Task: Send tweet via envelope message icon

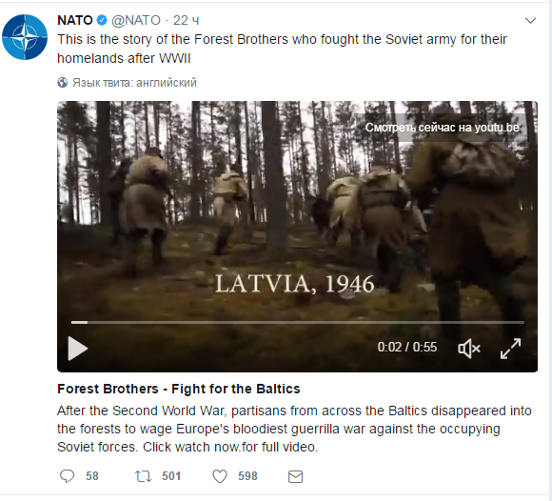Action: click(295, 476)
